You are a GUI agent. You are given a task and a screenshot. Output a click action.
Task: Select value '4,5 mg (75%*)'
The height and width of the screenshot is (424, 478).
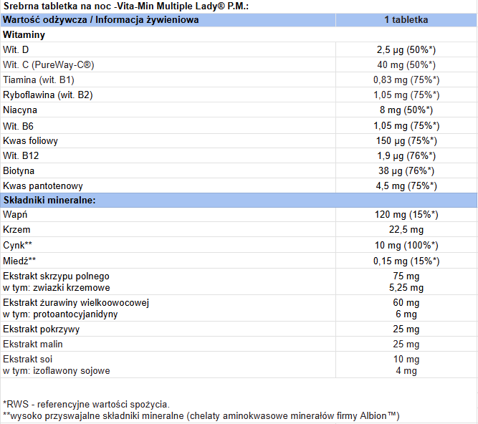click(406, 185)
